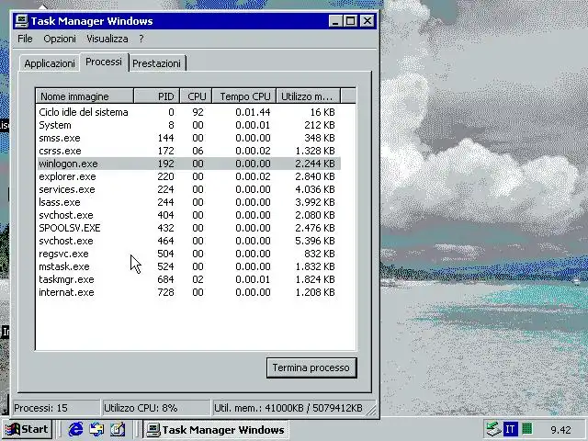
Task: Select the regsvc.exe process
Action: tap(188, 254)
